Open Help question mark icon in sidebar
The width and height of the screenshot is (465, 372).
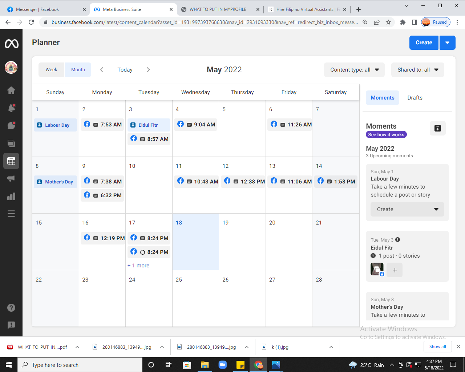point(11,308)
